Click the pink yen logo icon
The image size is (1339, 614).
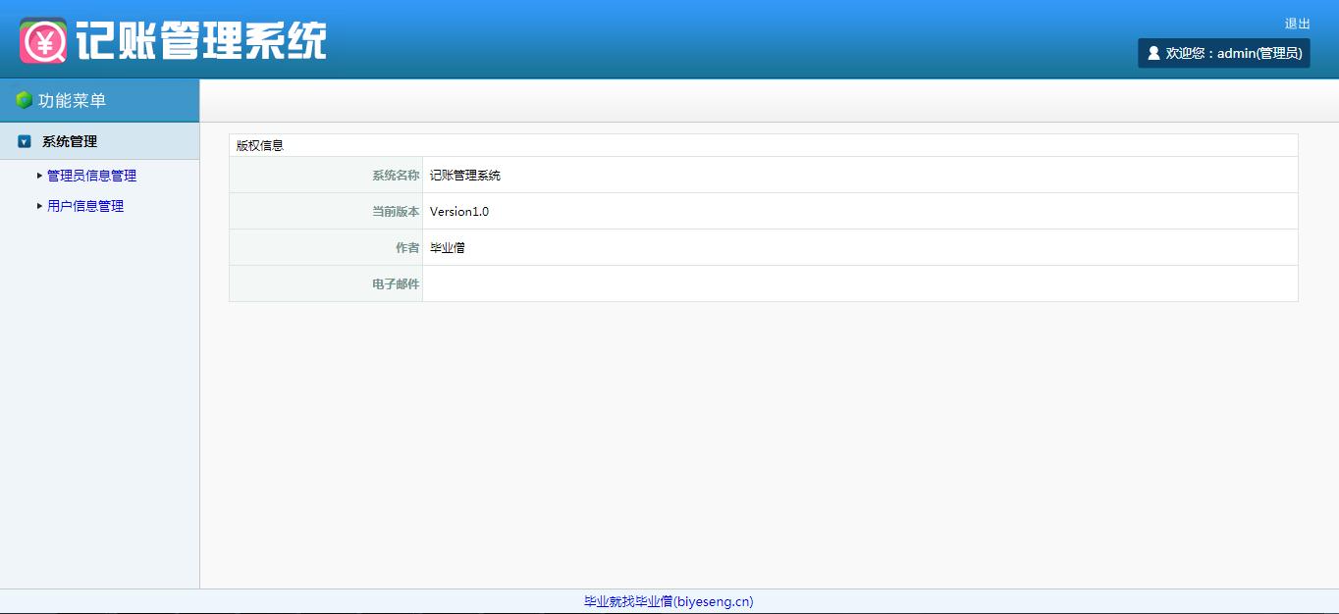[43, 40]
